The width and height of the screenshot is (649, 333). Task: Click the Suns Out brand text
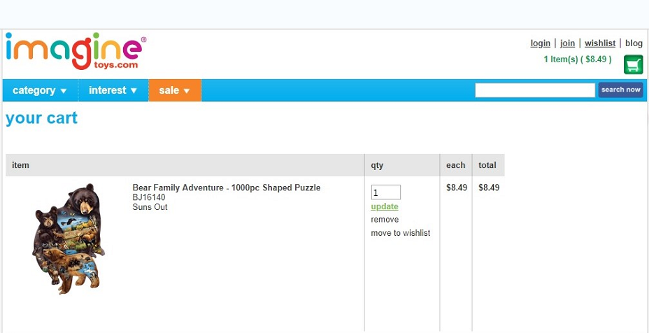click(x=150, y=207)
